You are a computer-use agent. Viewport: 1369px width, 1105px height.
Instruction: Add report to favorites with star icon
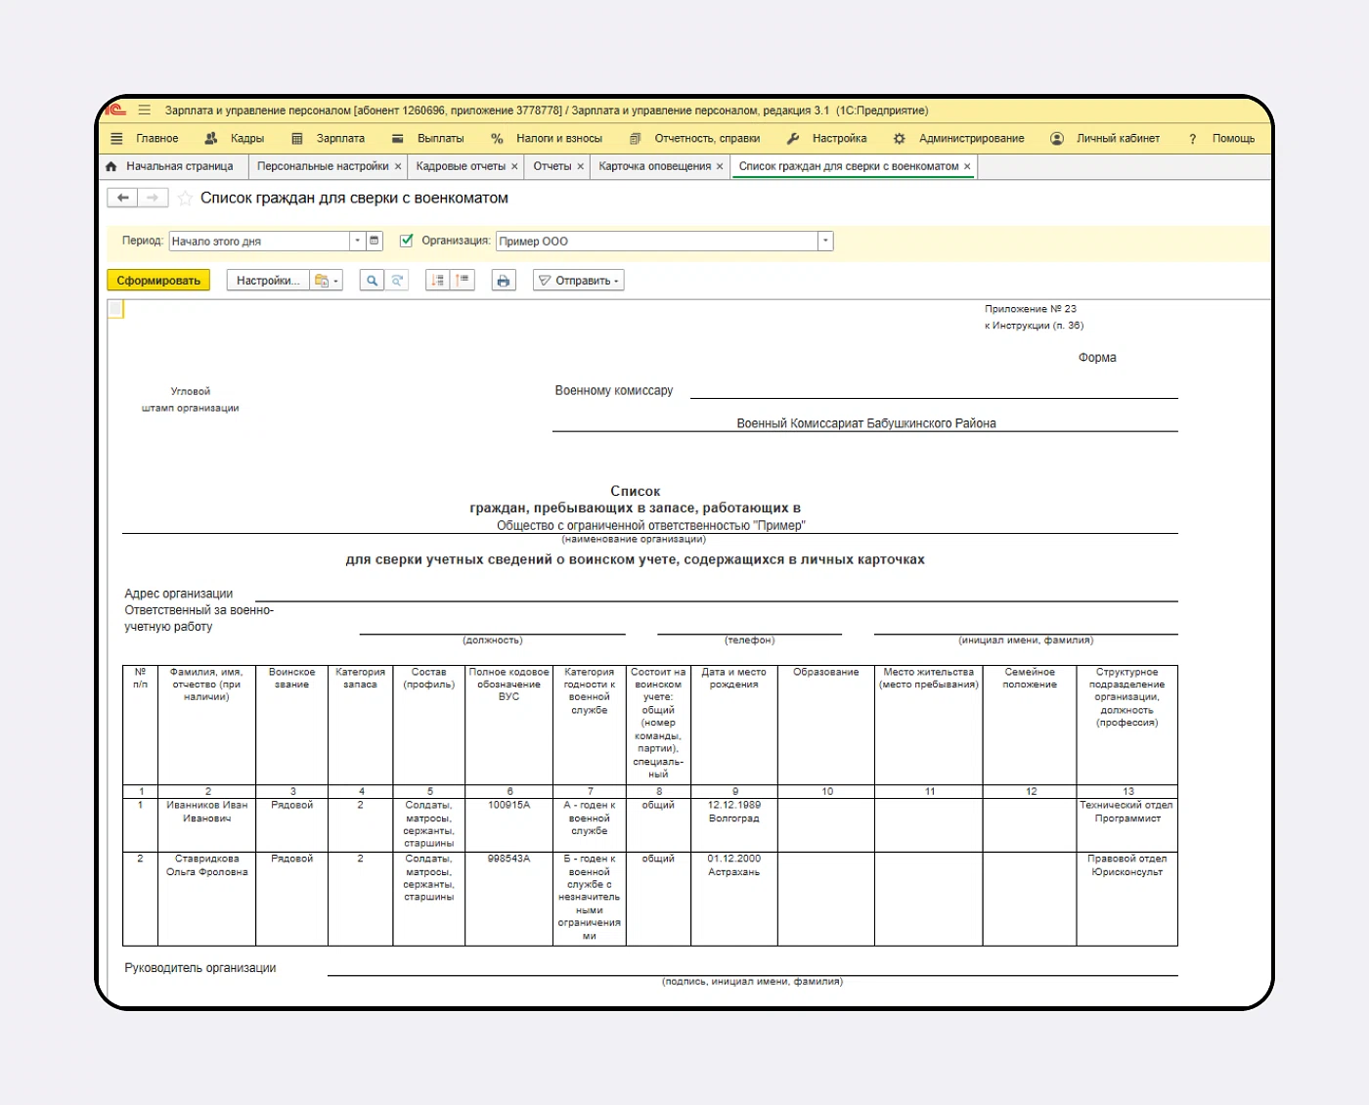pos(185,199)
